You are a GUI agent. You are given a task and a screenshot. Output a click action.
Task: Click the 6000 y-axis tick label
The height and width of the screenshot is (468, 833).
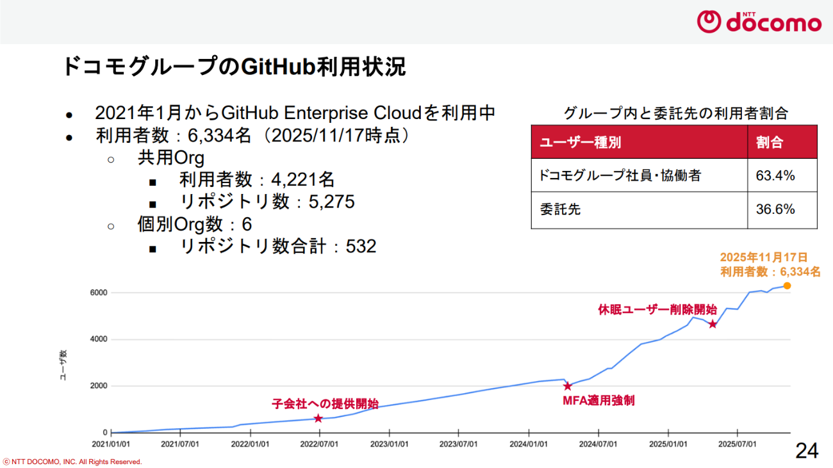[99, 293]
